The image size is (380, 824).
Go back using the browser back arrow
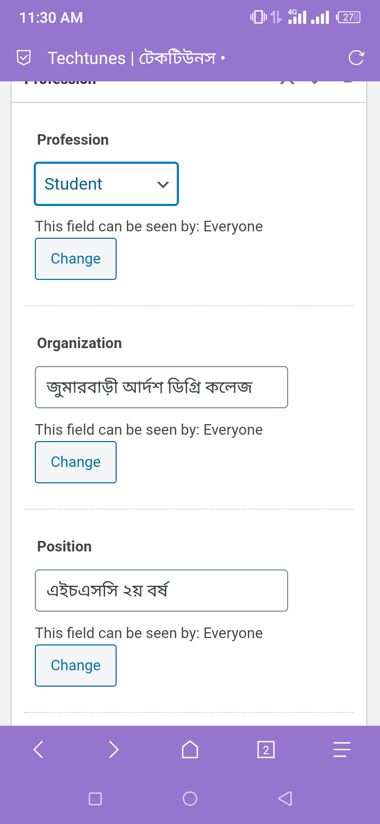pyautogui.click(x=38, y=750)
